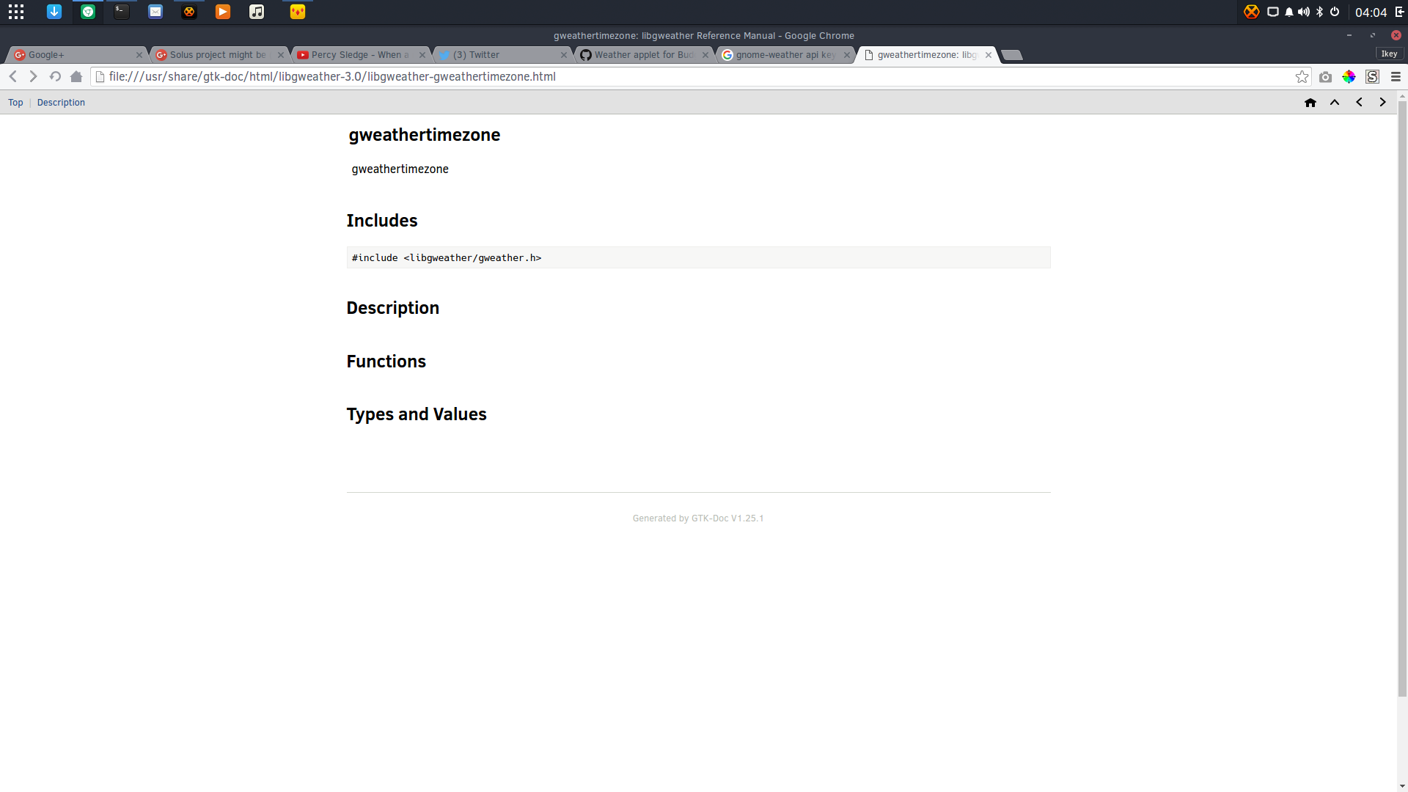Click the browser home button
Viewport: 1408px width, 792px height.
pos(76,76)
